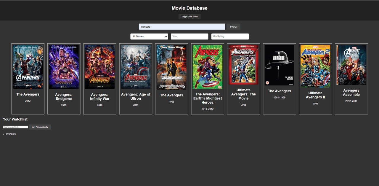
Task: Click Ultimate Avengers: The Movie poster
Action: click(243, 65)
